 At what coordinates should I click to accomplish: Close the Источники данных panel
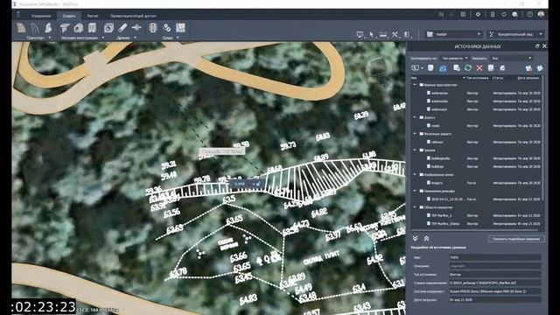(x=544, y=46)
